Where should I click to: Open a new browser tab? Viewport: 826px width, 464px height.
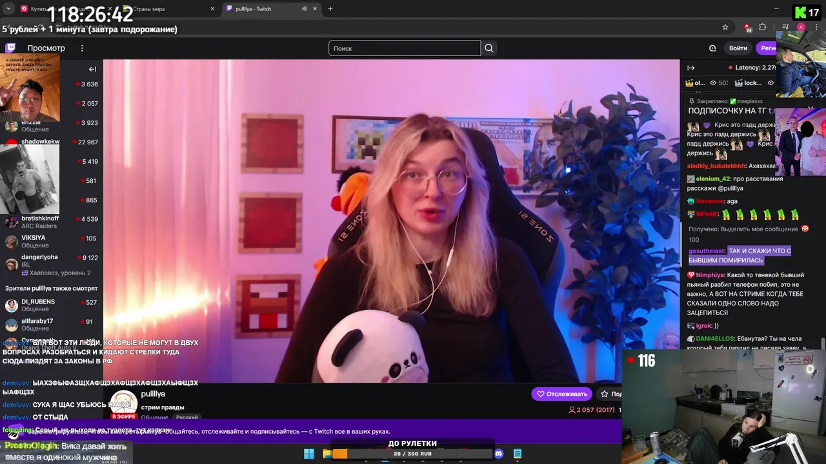coord(330,9)
